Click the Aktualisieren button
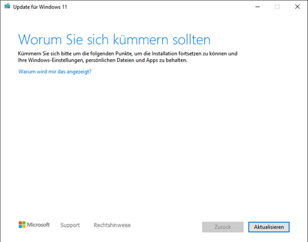This screenshot has width=308, height=242. click(269, 227)
